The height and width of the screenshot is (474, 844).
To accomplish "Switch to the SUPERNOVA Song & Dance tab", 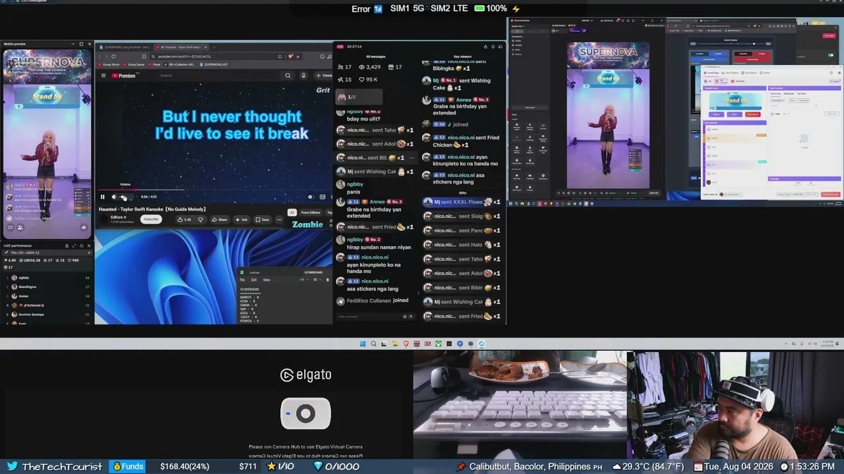I will (125, 47).
